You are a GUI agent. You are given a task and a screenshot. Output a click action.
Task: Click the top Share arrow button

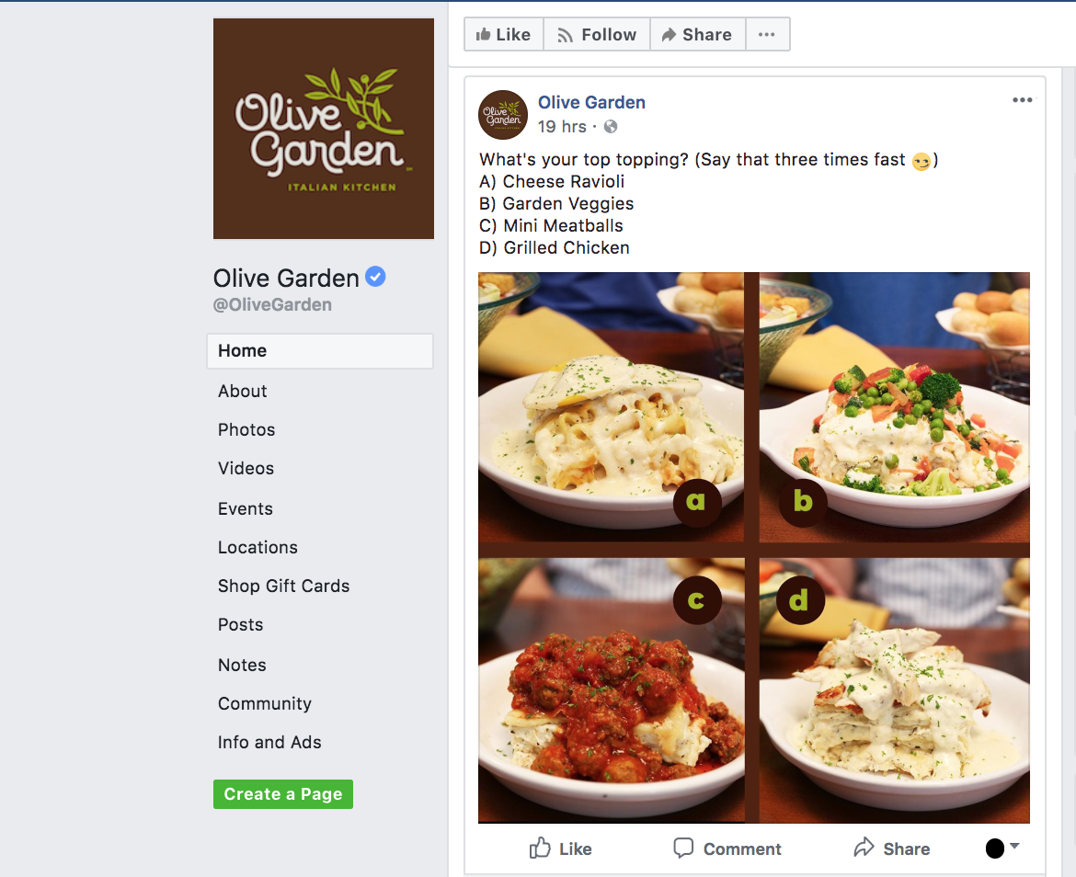697,34
